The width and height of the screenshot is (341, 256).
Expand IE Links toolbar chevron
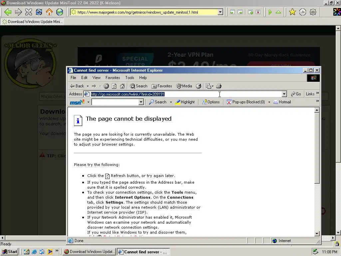click(x=317, y=93)
